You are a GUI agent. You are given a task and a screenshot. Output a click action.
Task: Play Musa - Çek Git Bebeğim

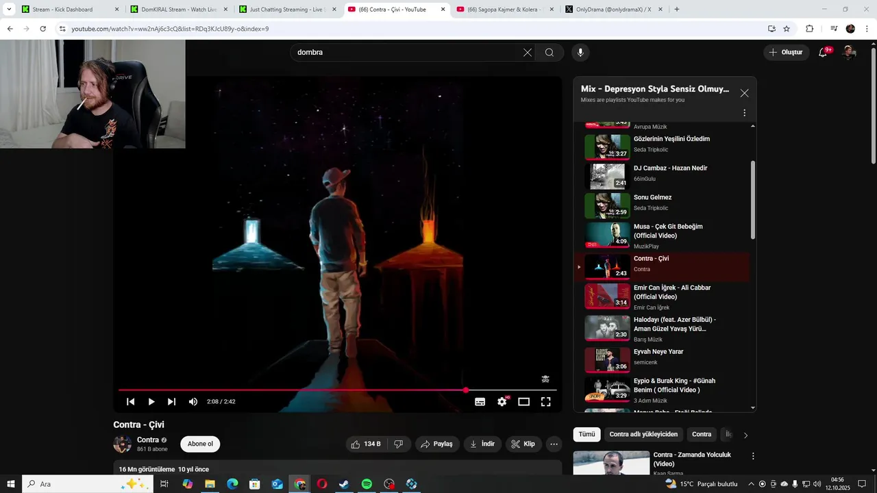click(x=663, y=236)
